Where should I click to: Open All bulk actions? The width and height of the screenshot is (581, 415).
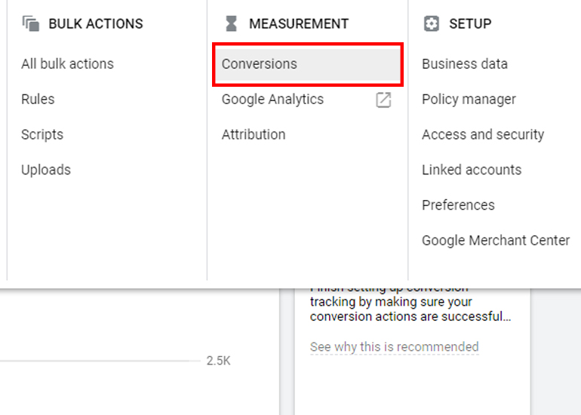tap(67, 63)
